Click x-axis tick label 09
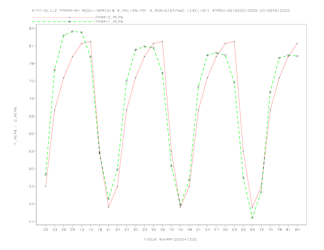 click(x=72, y=230)
